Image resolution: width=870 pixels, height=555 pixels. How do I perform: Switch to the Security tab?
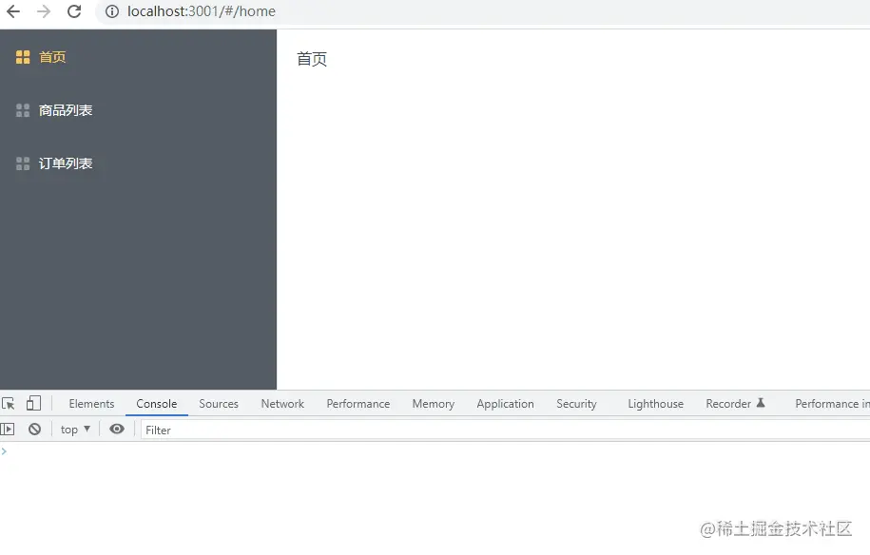coord(576,404)
